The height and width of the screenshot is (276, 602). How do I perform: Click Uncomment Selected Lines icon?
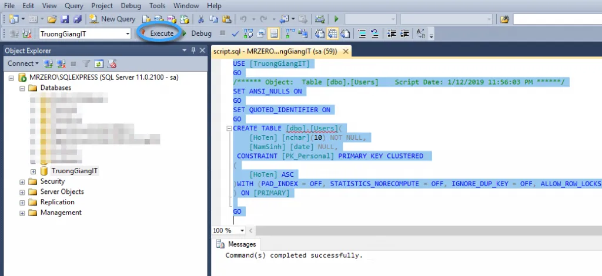coord(374,33)
